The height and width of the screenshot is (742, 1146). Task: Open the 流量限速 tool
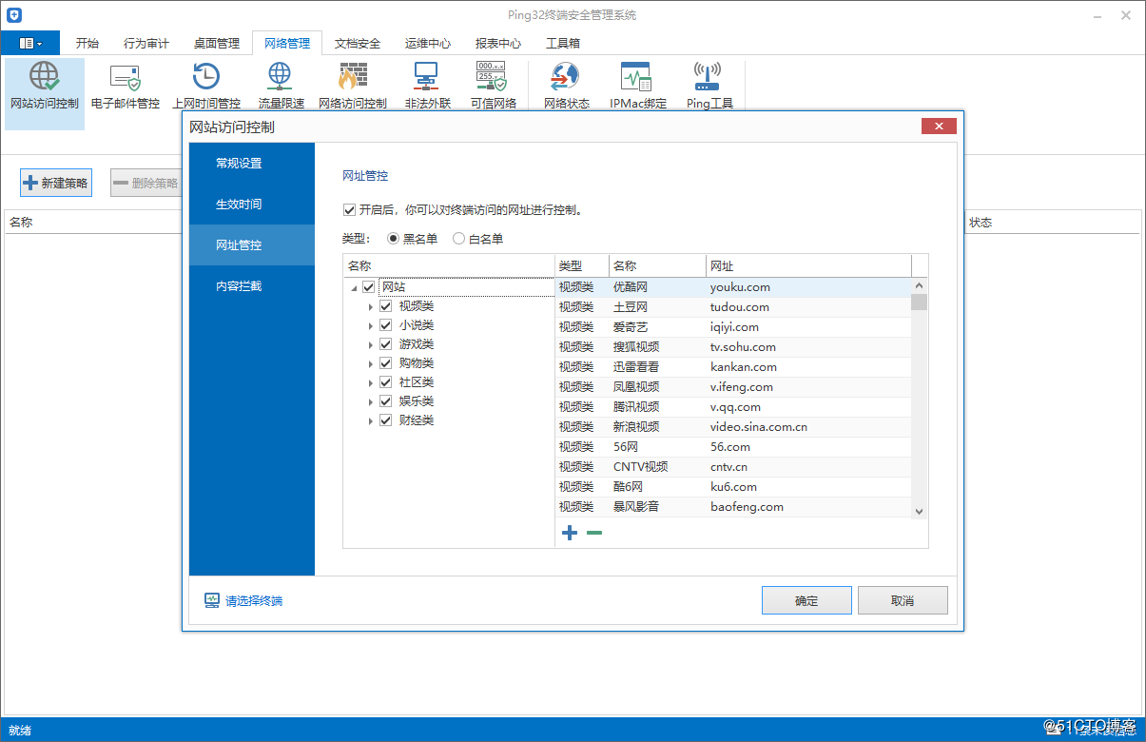[281, 87]
